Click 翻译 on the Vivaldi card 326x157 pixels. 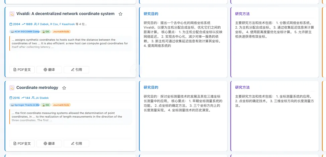coord(49,70)
